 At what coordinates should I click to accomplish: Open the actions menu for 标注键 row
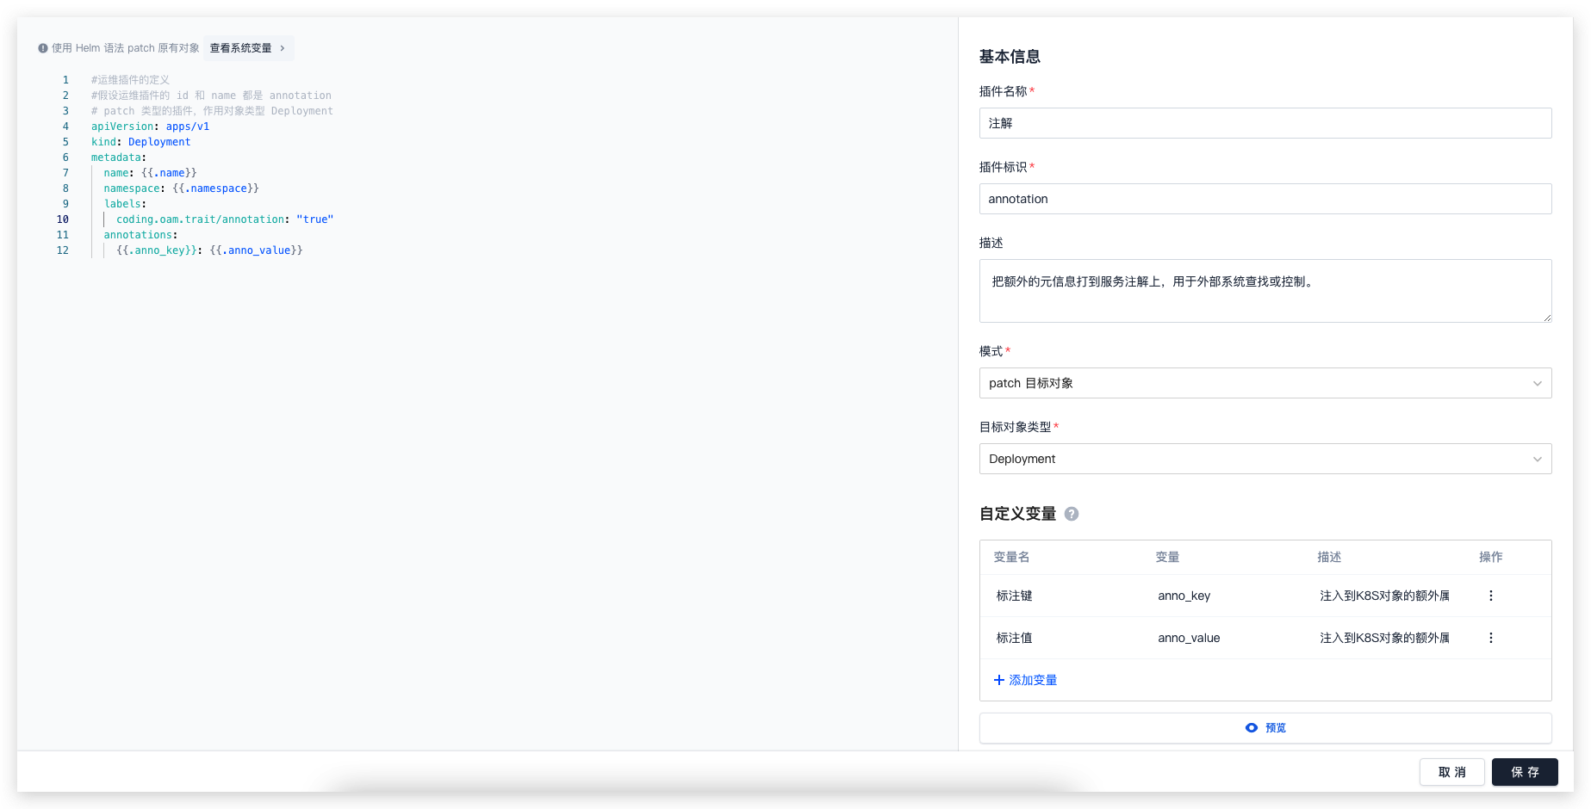coord(1491,596)
